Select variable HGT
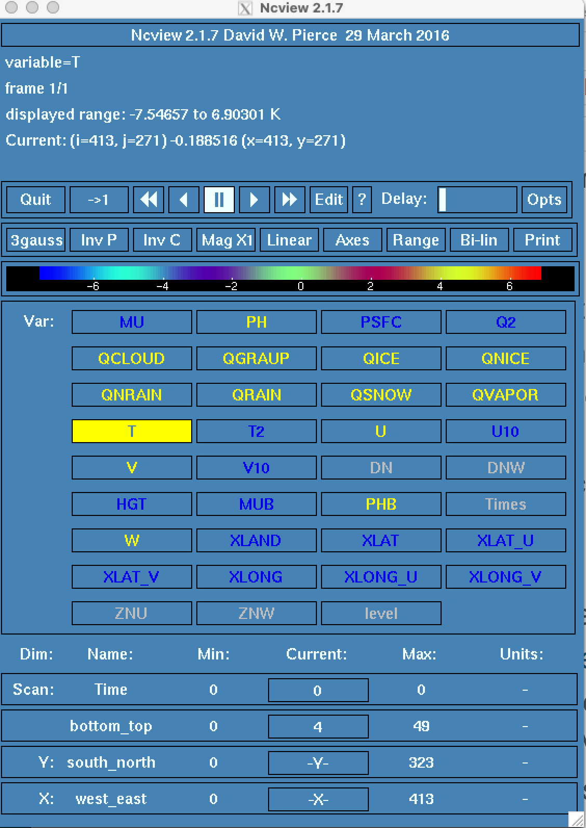586x828 pixels. tap(132, 504)
